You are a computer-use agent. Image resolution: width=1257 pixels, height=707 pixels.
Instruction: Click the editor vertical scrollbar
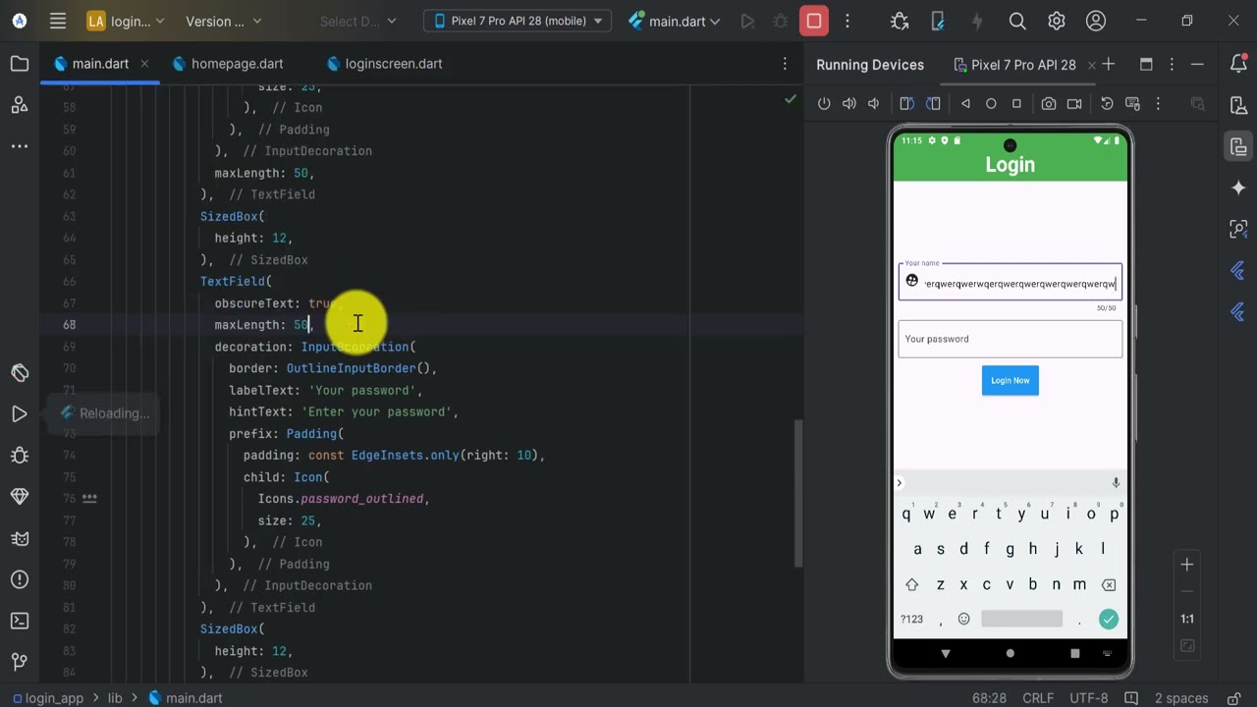(x=797, y=493)
